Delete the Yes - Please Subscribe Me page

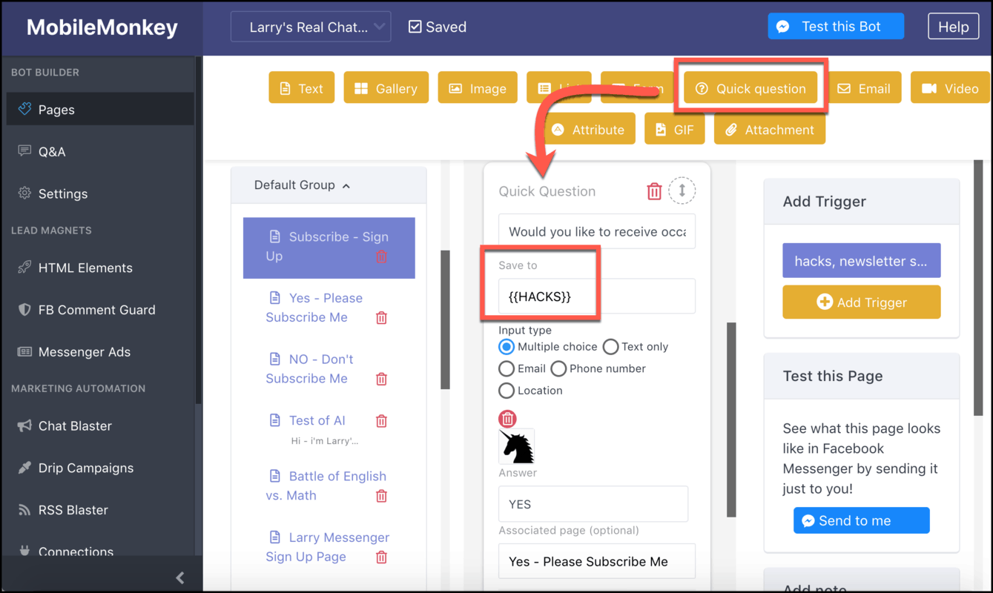pyautogui.click(x=381, y=318)
